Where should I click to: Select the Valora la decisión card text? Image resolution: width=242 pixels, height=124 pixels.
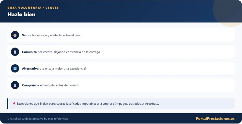coord(52,35)
